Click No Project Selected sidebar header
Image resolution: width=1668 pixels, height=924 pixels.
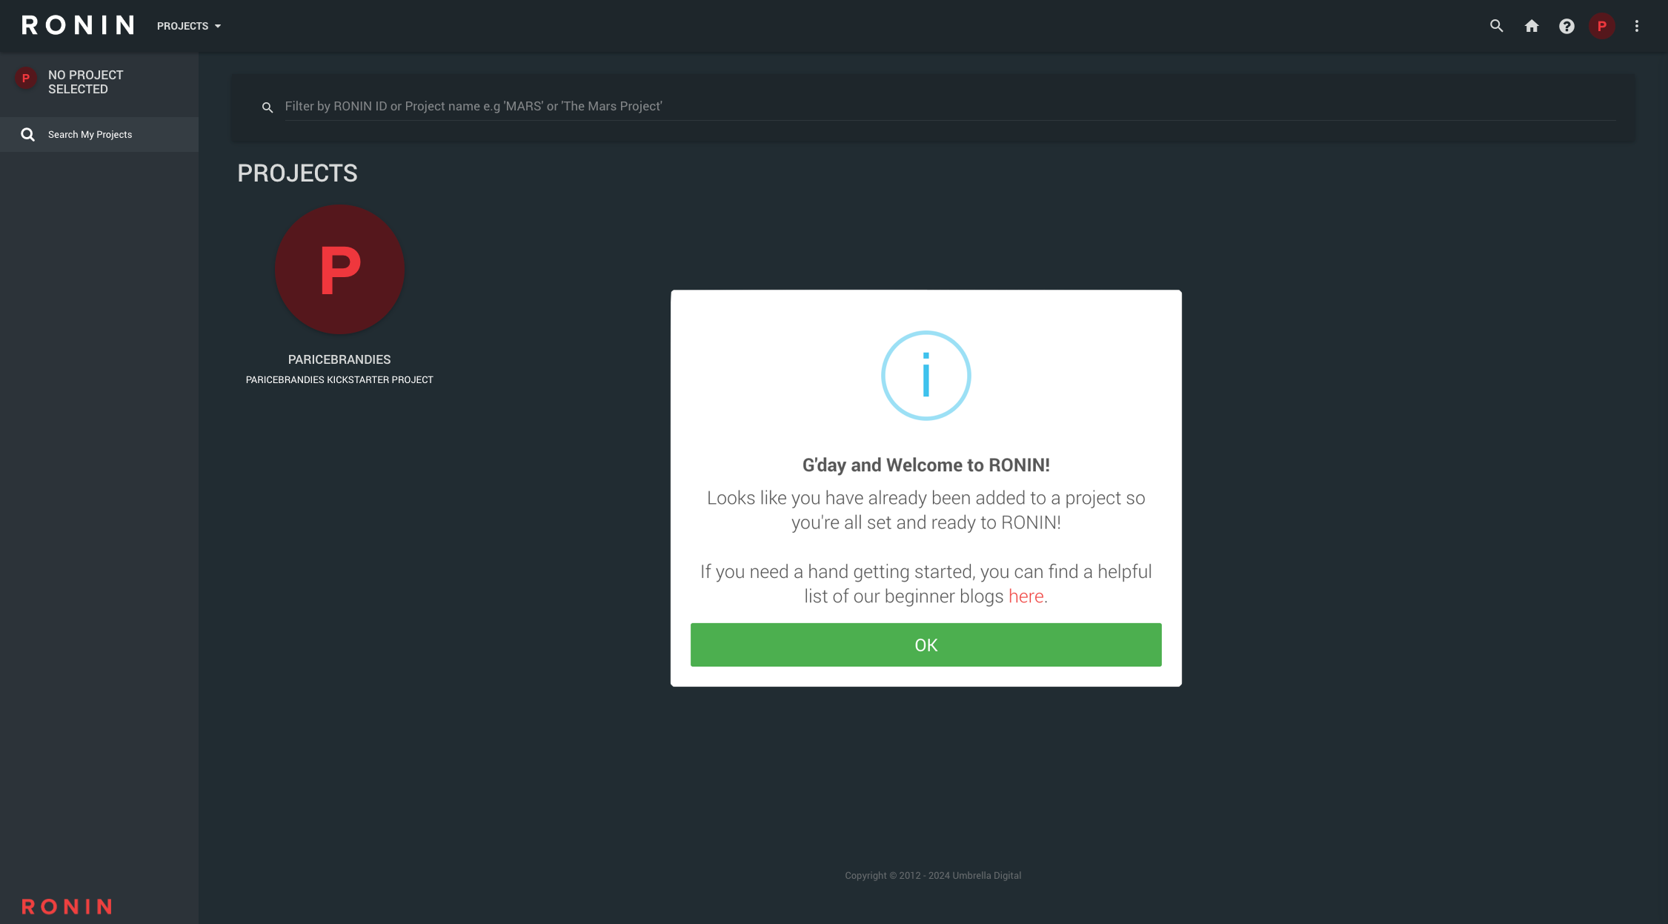(x=85, y=82)
